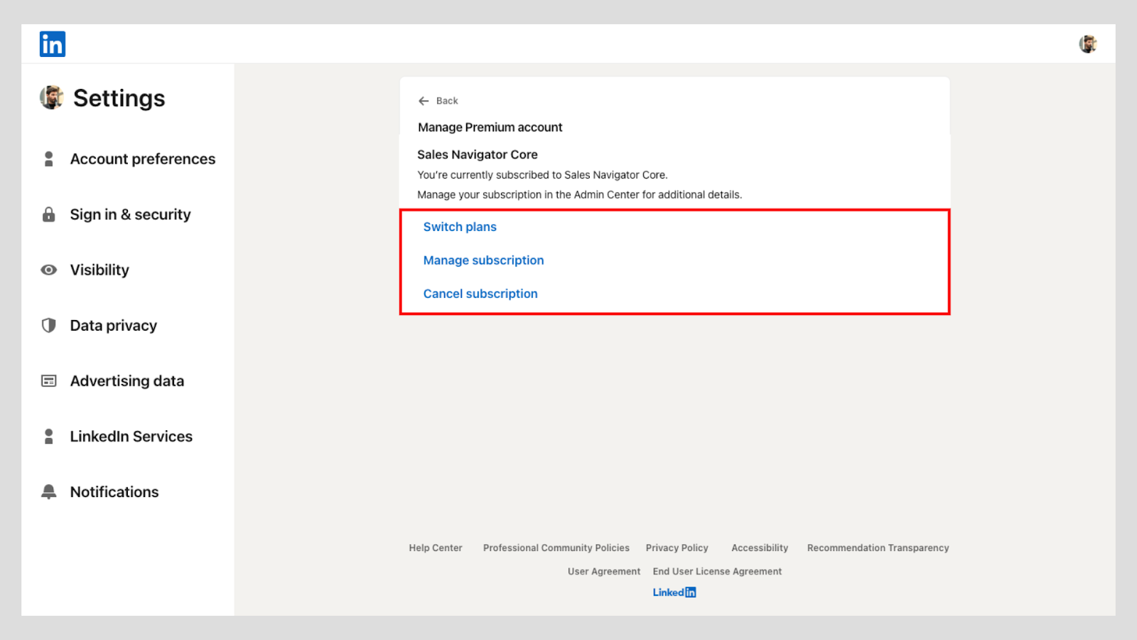Open the Privacy Policy footer link
This screenshot has height=640, width=1137.
[677, 548]
